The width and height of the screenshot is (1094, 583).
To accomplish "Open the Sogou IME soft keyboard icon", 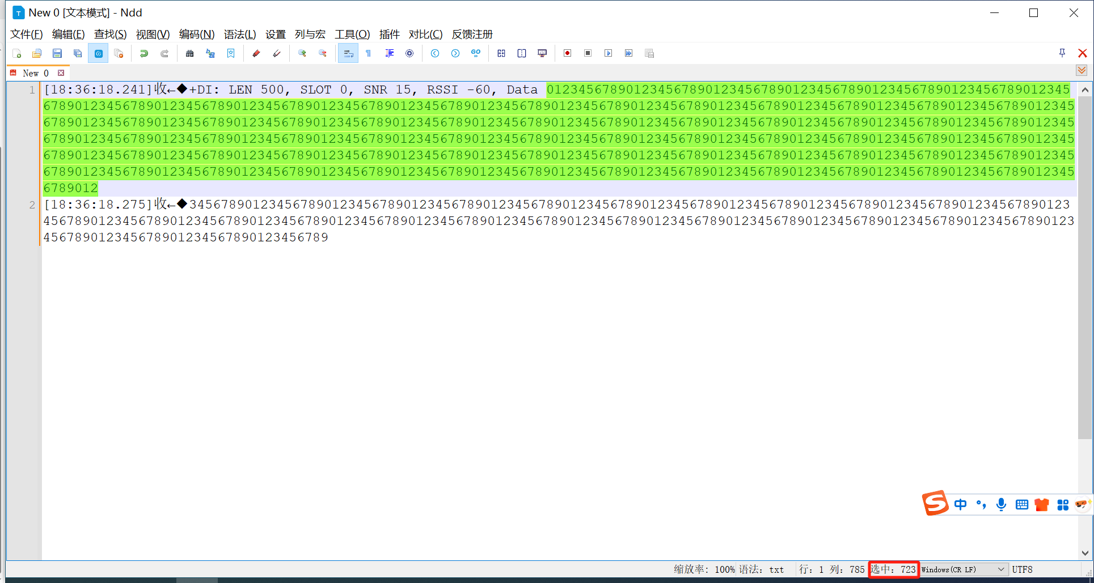I will (1022, 504).
